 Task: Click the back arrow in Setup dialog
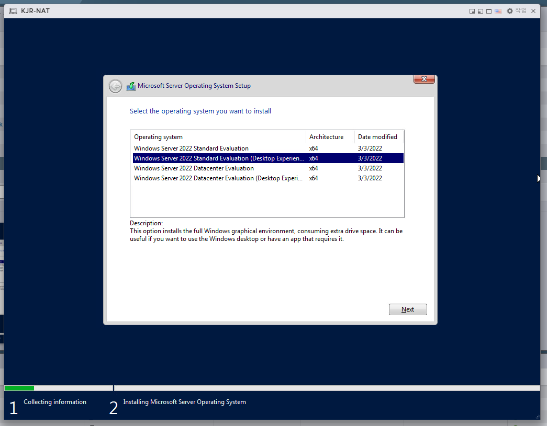tap(115, 86)
